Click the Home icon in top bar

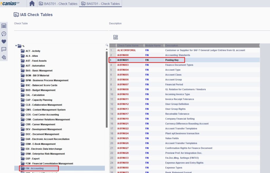pyautogui.click(x=32, y=3)
